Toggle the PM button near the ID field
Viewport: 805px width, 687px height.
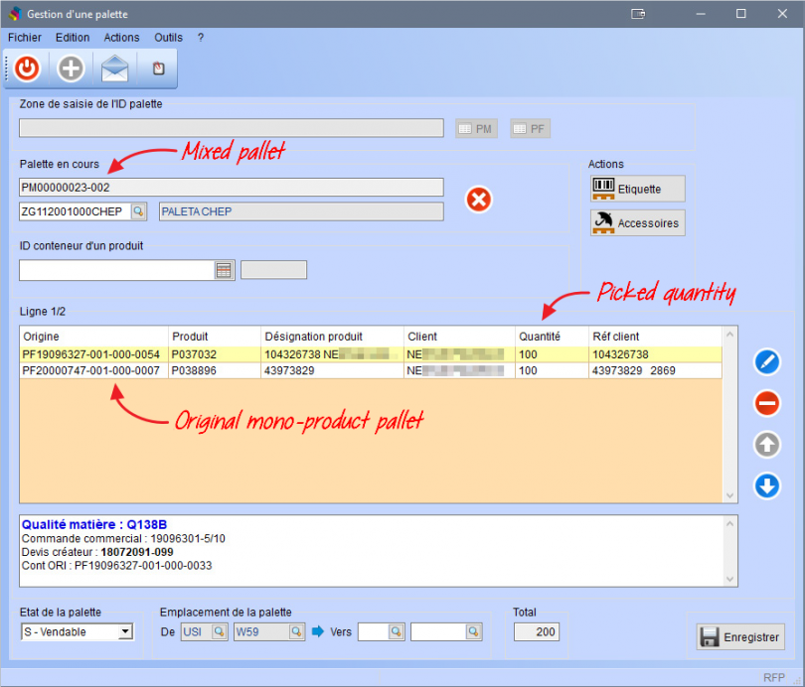click(x=476, y=127)
